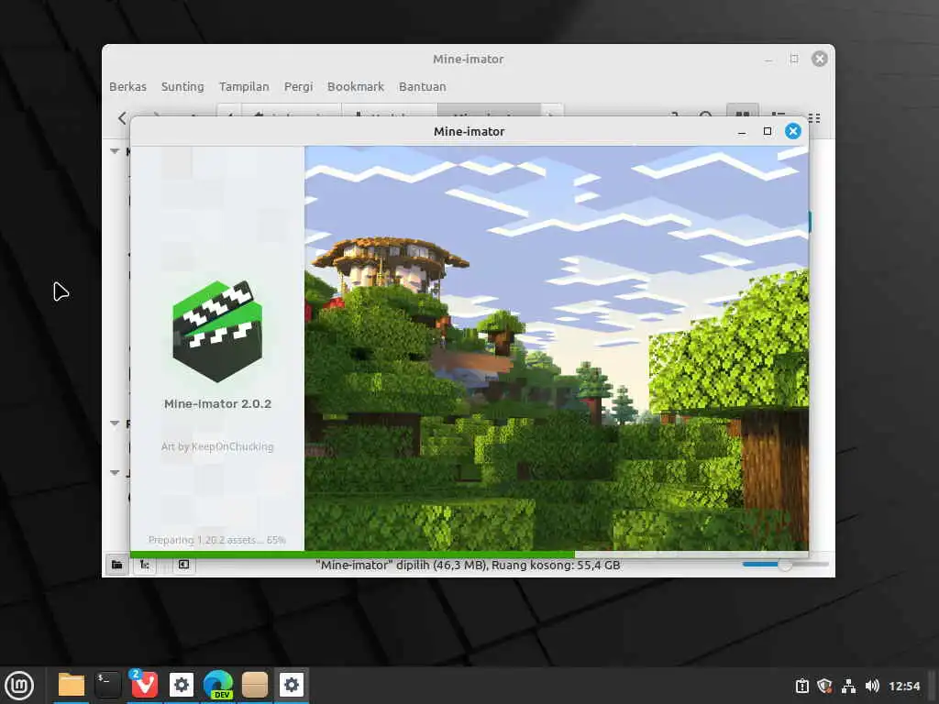Minimize the file manager window
The height and width of the screenshot is (704, 939).
pyautogui.click(x=768, y=60)
